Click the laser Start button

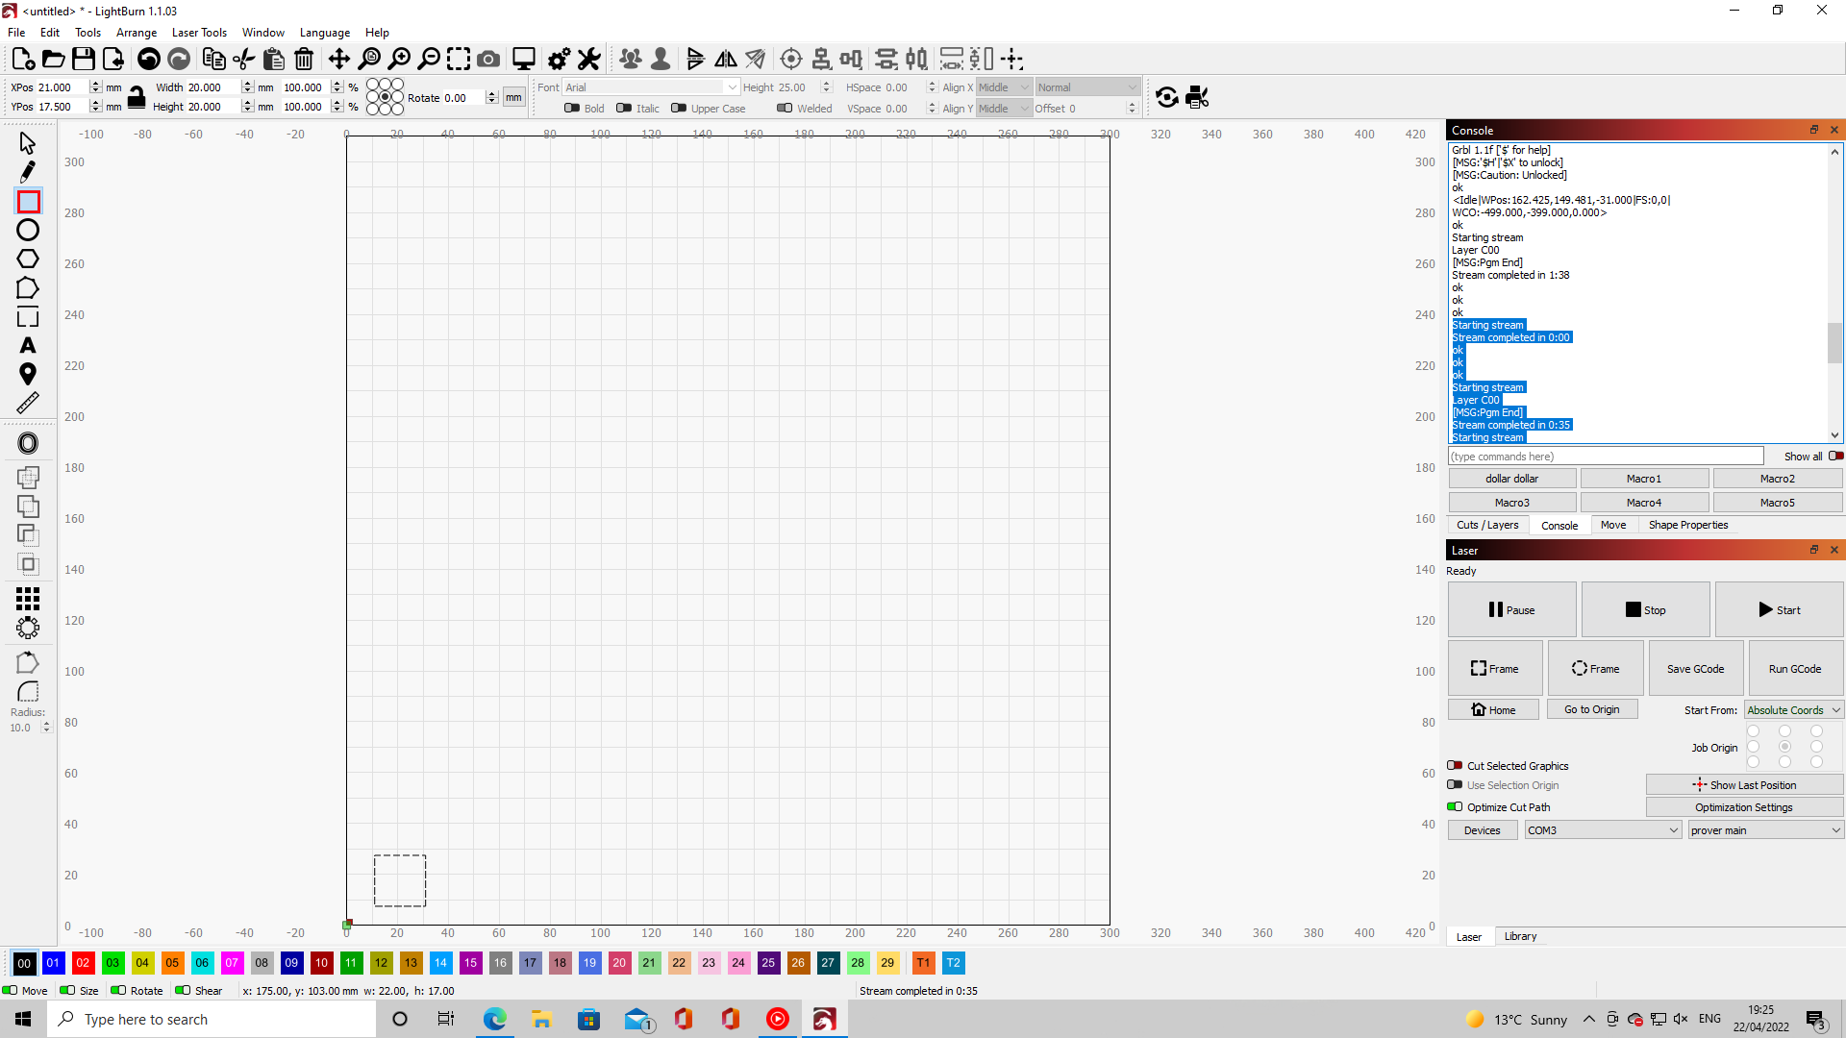[x=1780, y=609]
